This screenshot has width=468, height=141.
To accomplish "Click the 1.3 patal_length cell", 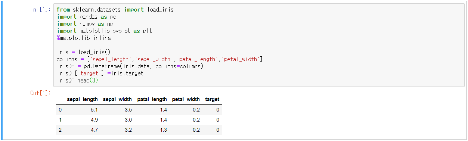I will click(163, 130).
